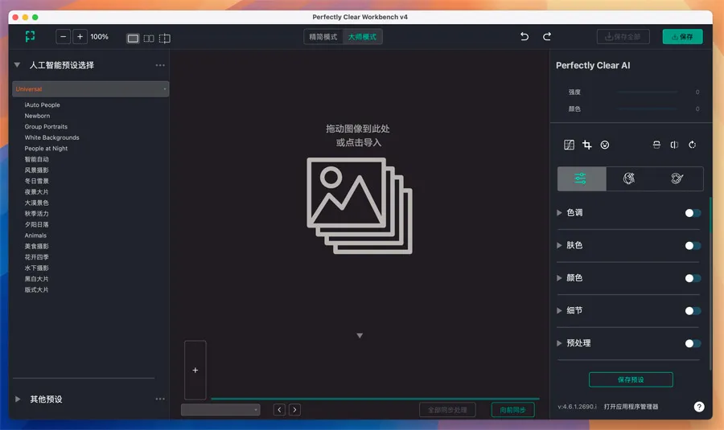Viewport: 724px width, 430px height.
Task: Turn on the 肤色 toggle
Action: tap(693, 246)
